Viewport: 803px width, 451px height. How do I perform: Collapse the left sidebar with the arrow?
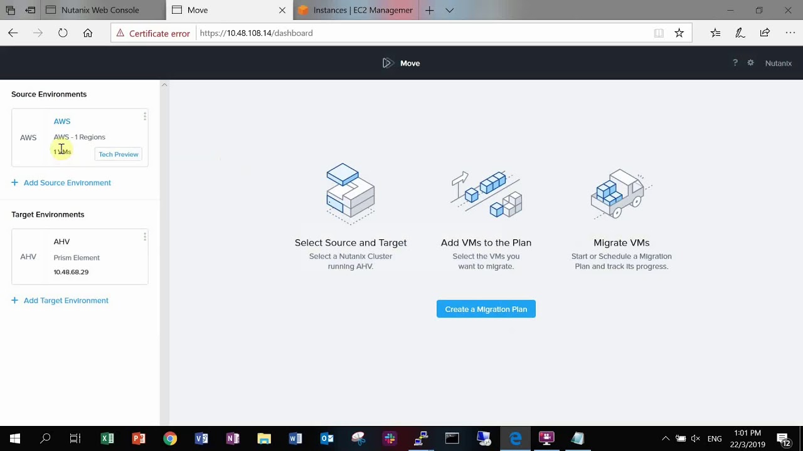coord(164,85)
